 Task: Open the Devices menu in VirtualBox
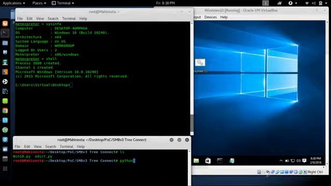click(210, 17)
